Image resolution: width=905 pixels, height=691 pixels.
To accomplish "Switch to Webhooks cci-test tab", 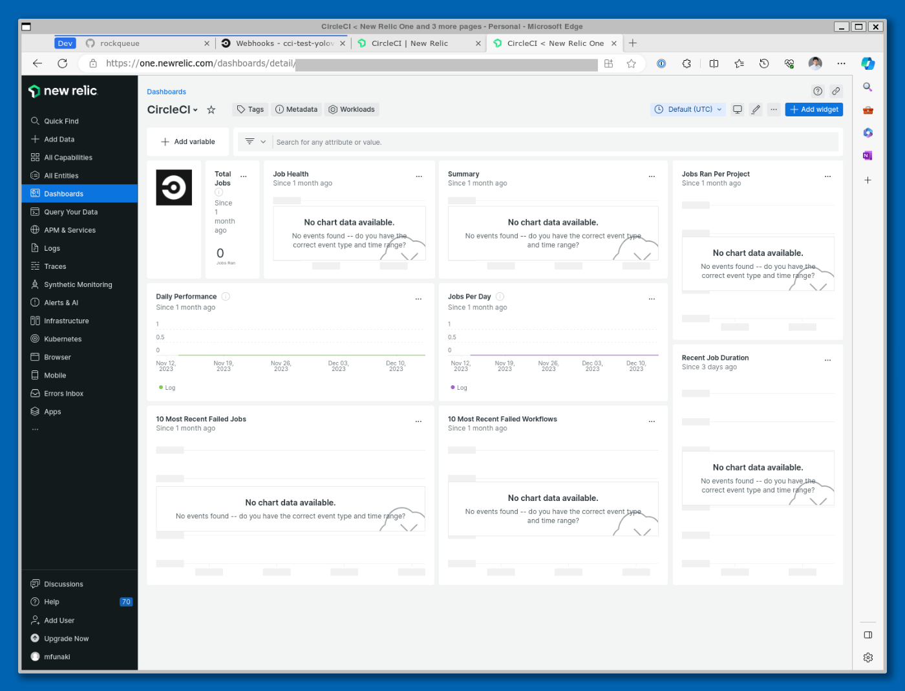I will click(284, 43).
